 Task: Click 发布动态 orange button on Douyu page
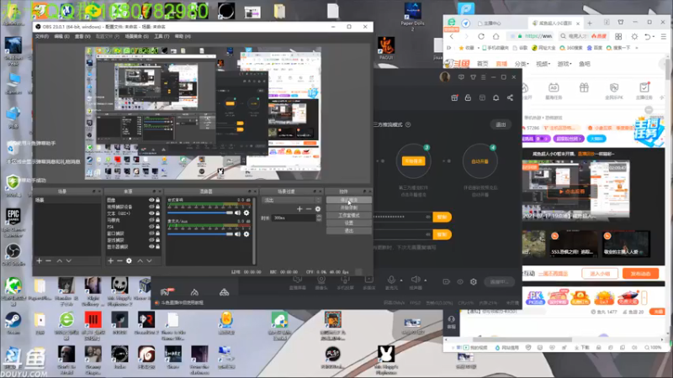tap(641, 274)
